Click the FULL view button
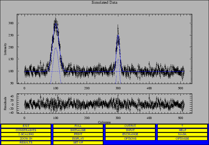 pos(78,126)
